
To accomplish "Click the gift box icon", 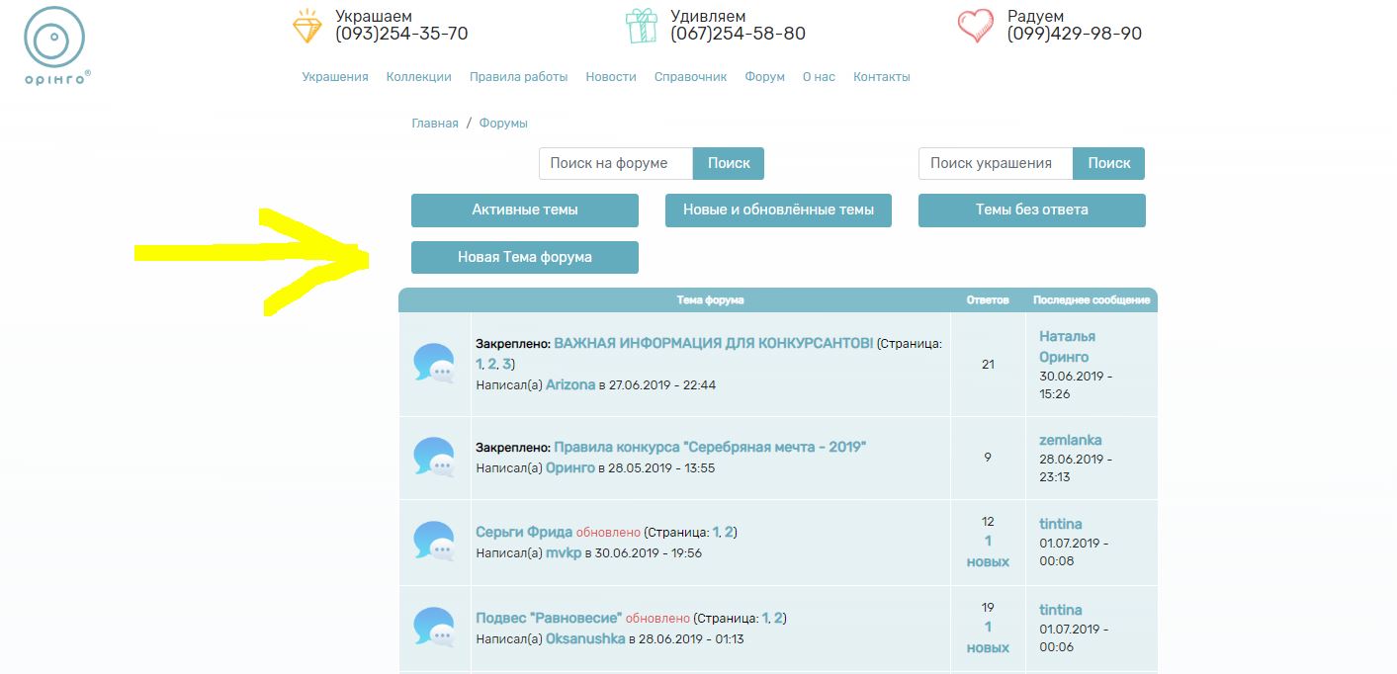I will pos(642,27).
